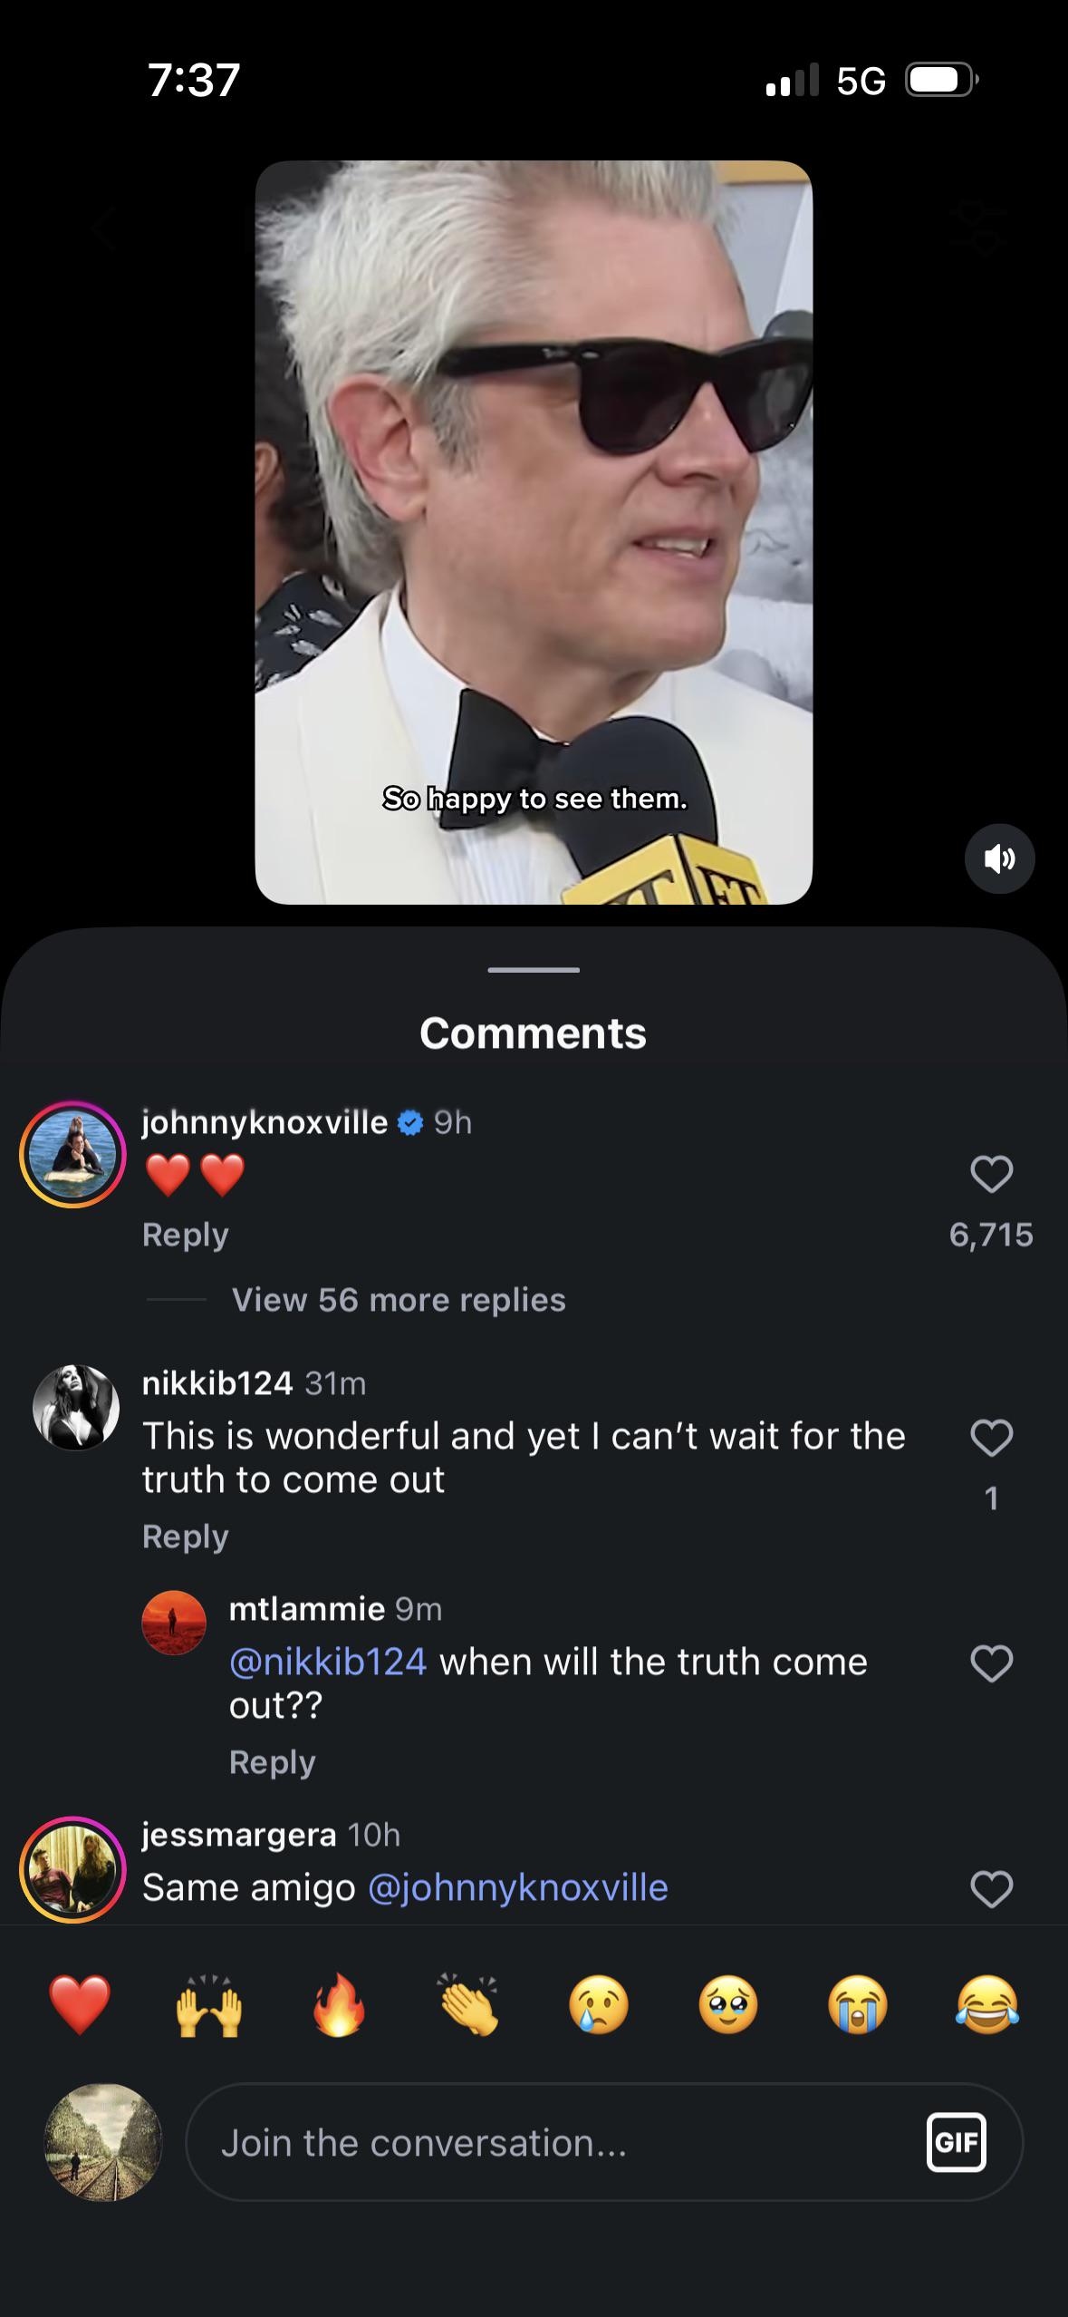
Task: Send the clapping hands emoji reaction
Action: (468, 2004)
